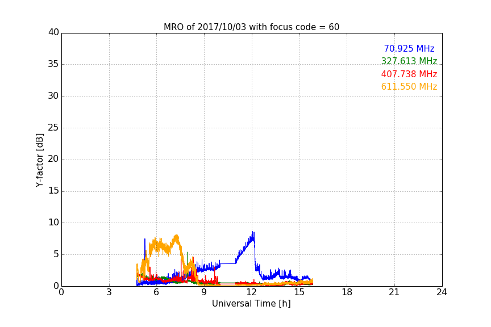Click the x-axis tick label 21

point(394,292)
